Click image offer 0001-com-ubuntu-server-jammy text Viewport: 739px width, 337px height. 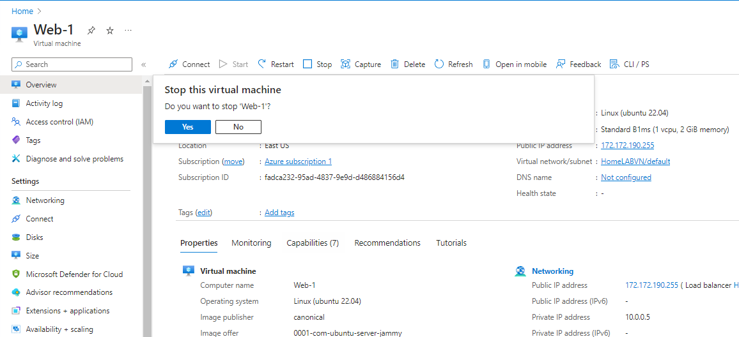coord(347,333)
